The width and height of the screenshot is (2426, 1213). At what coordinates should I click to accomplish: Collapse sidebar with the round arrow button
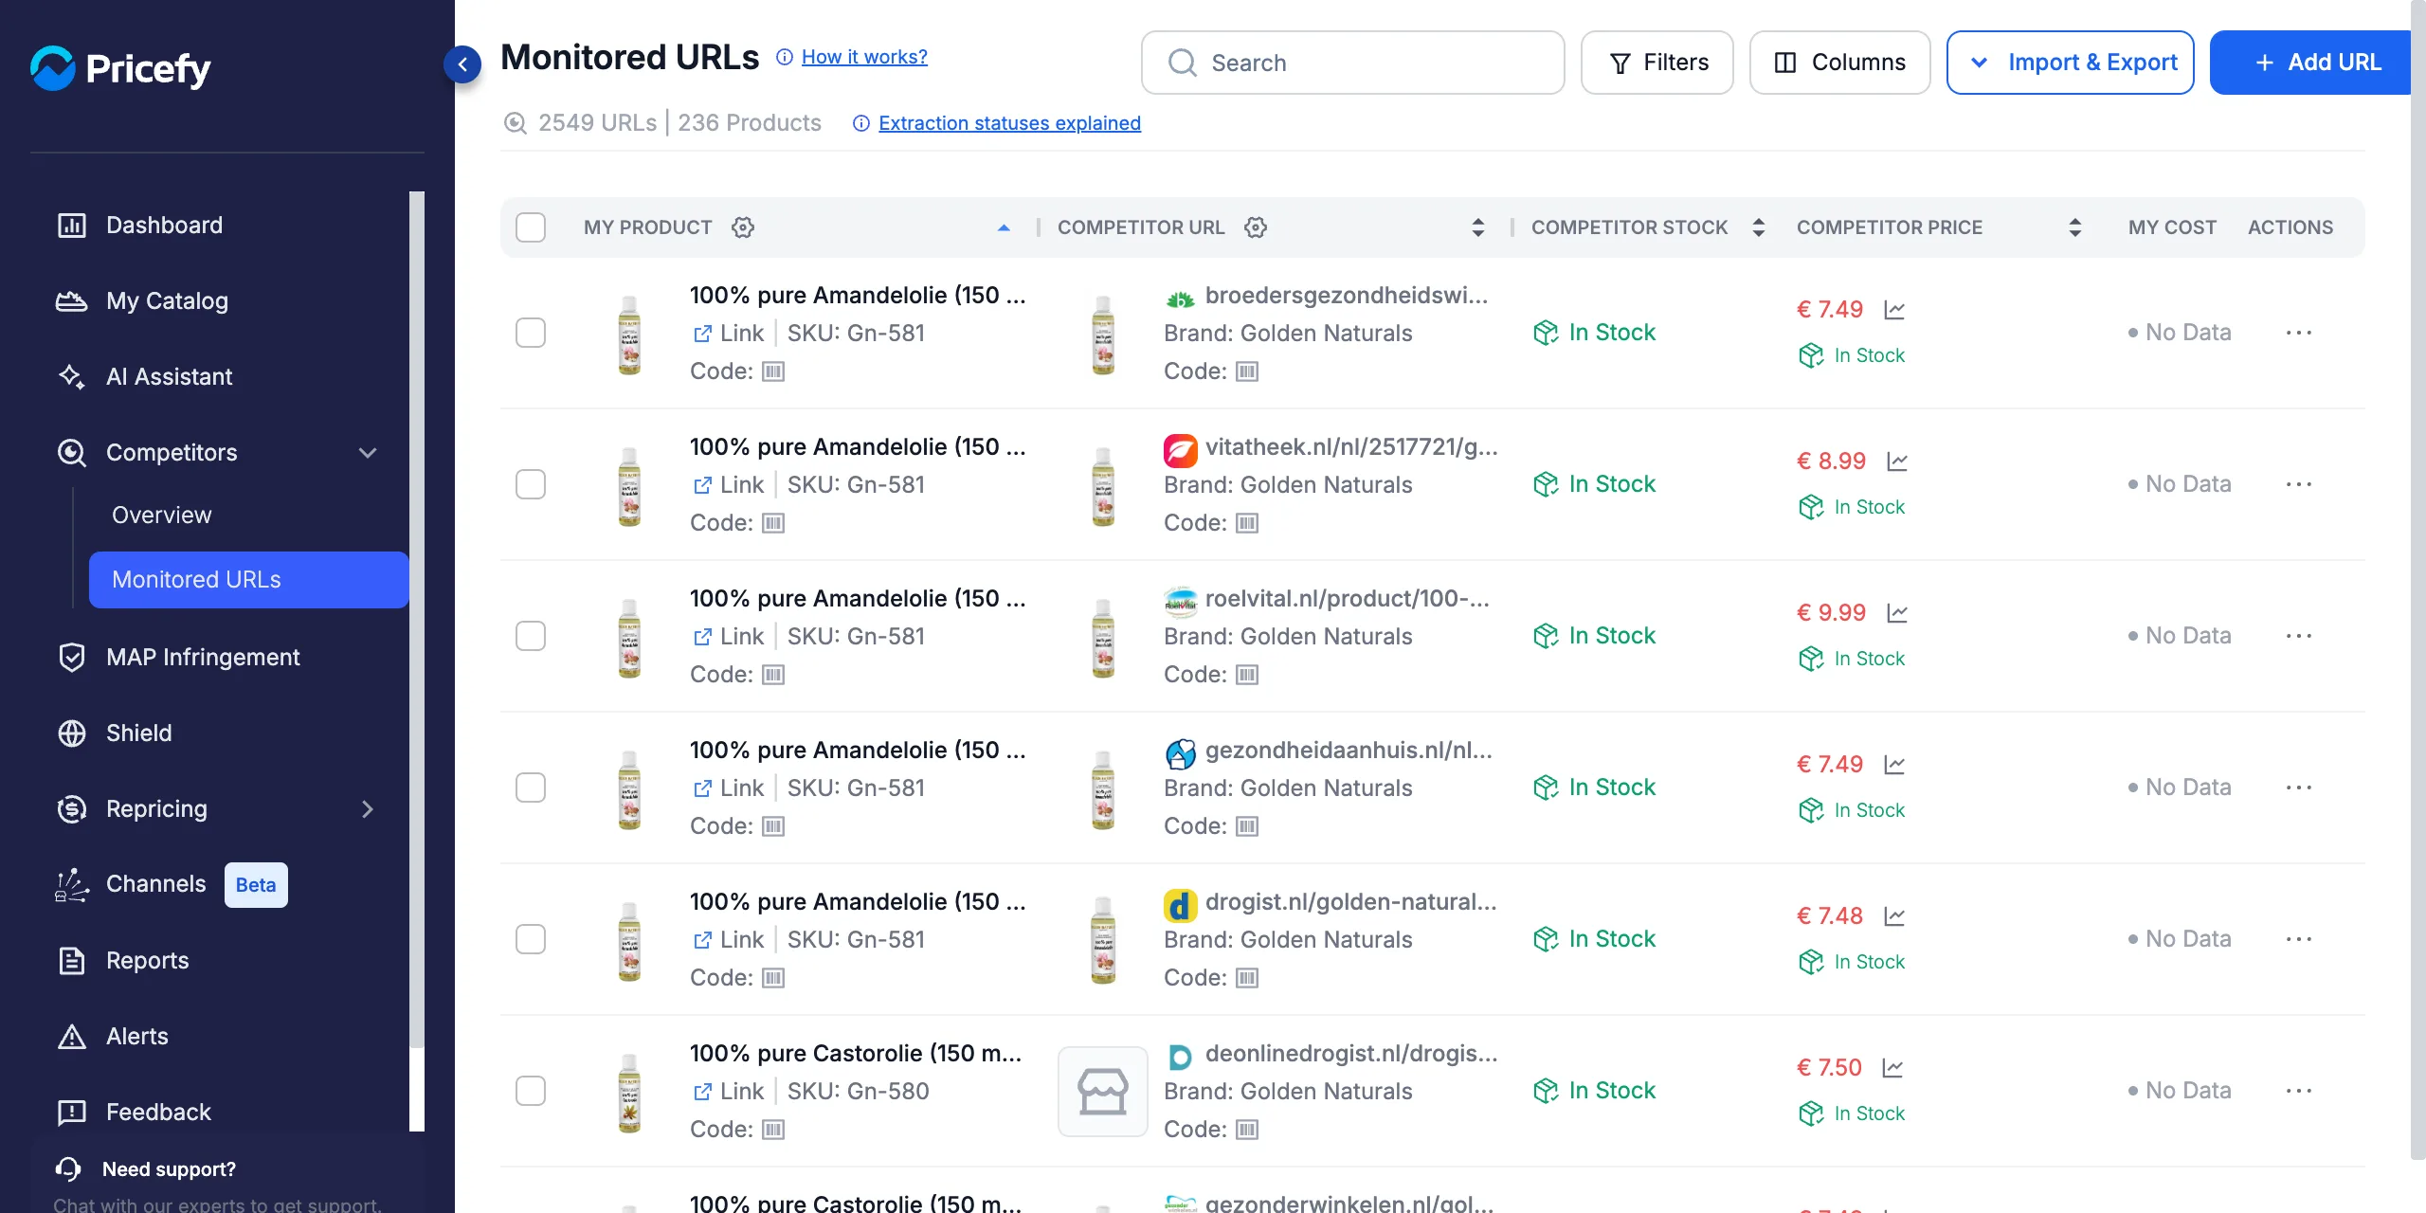pos(462,64)
